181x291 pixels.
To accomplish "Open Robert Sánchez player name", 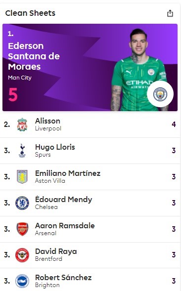I will pyautogui.click(x=63, y=278).
